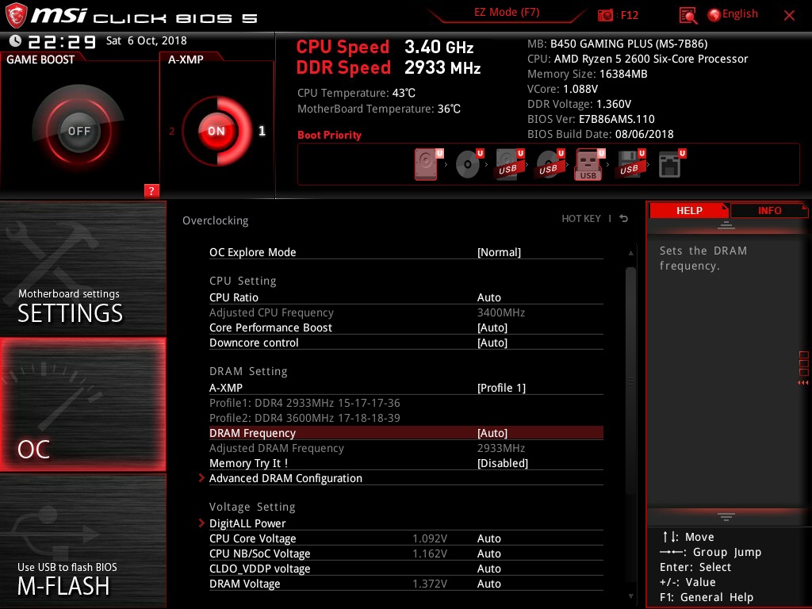Switch to the HELP tab
The height and width of the screenshot is (609, 812).
click(x=689, y=211)
